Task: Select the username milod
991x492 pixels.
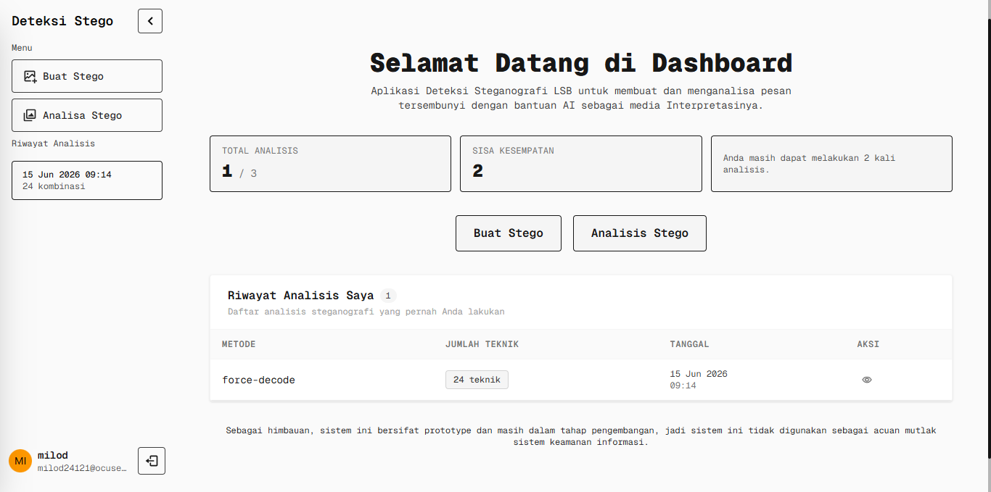Action: [53, 456]
